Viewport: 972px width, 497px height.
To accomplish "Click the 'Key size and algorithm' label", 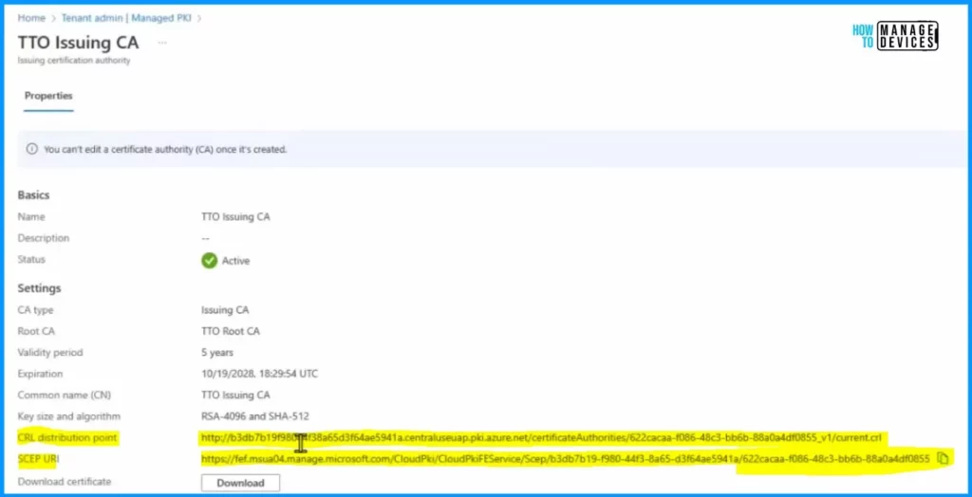I will (x=68, y=416).
